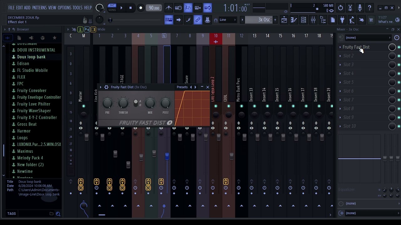Open Fruity Fast Dist gear options
This screenshot has width=401, height=225.
pos(106,87)
